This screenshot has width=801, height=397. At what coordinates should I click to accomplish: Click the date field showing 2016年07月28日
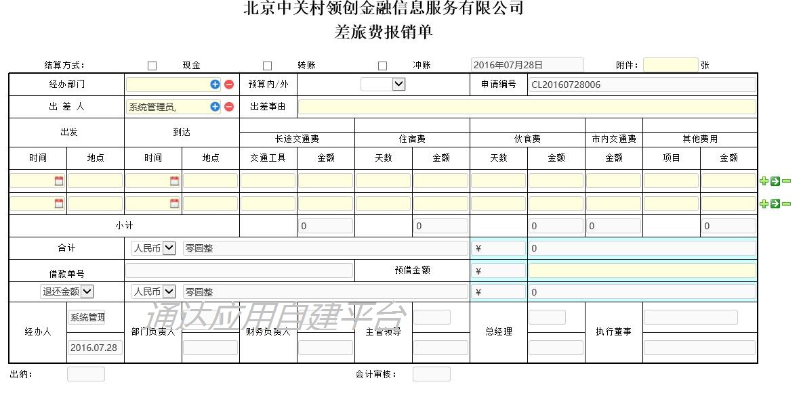[x=527, y=65]
